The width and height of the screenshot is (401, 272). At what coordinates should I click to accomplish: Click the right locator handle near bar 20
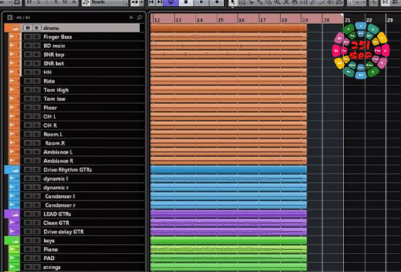click(342, 16)
